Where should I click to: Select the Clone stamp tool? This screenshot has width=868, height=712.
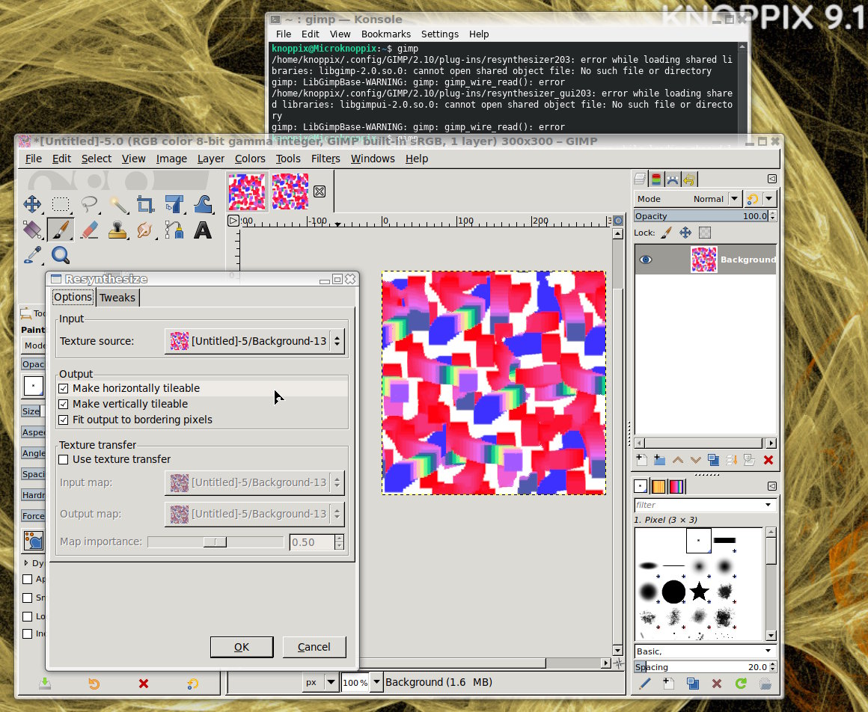coord(117,230)
